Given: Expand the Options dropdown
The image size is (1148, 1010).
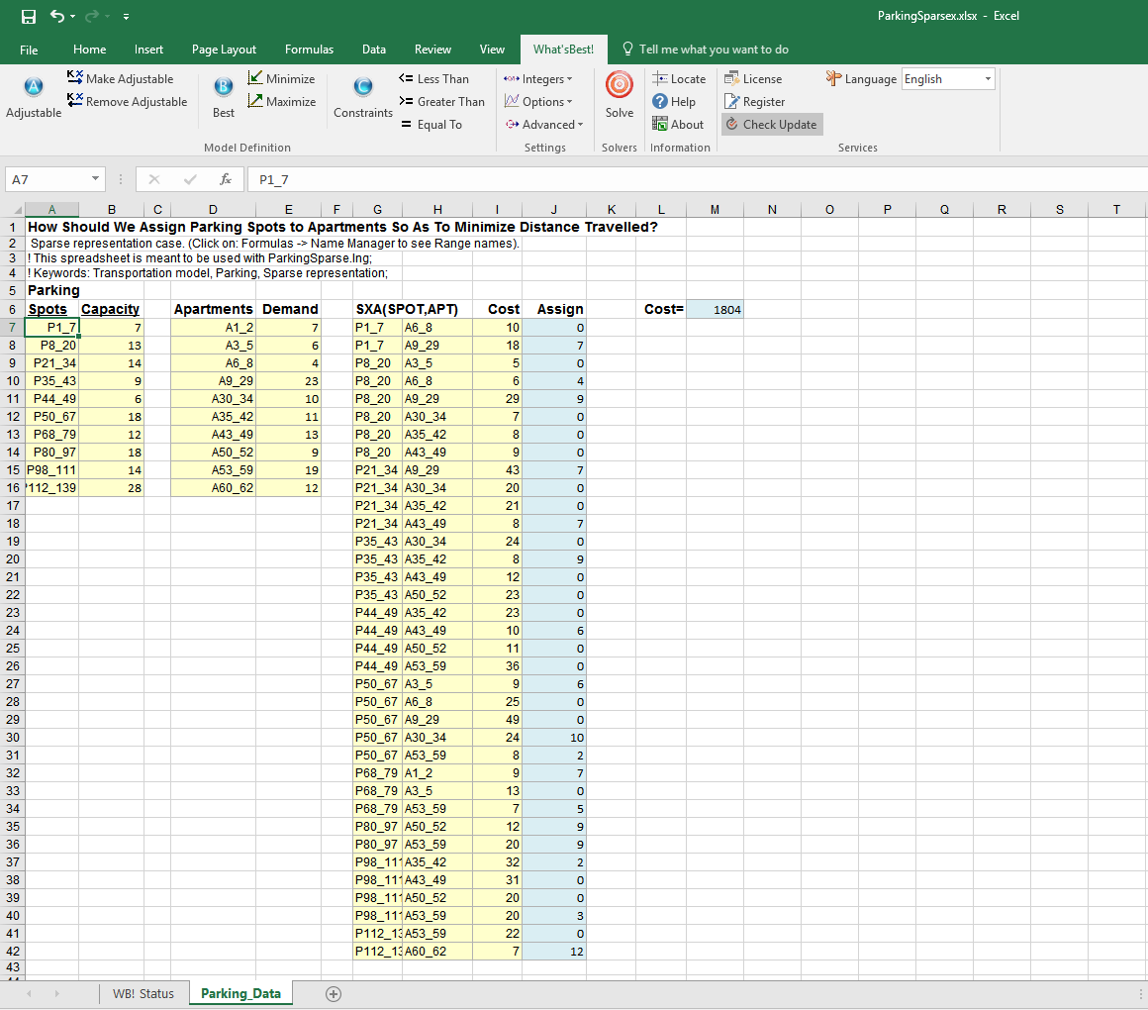Looking at the screenshot, I should tap(538, 101).
